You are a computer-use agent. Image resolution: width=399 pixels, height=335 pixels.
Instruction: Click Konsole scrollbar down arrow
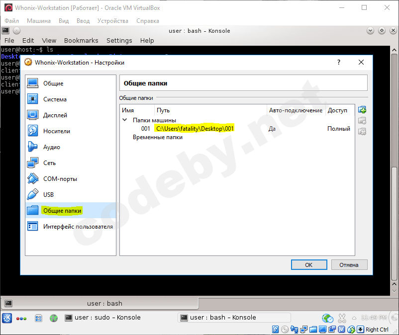[x=394, y=291]
